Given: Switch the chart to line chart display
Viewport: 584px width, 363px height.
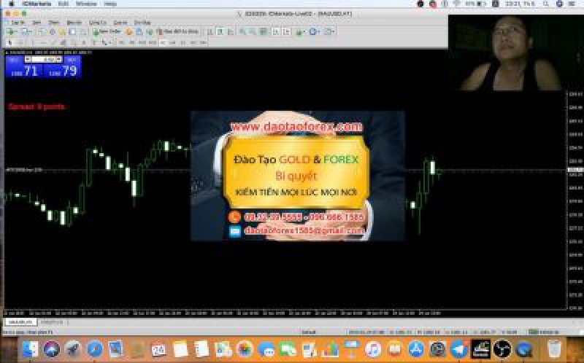Looking at the screenshot, I should [x=231, y=31].
